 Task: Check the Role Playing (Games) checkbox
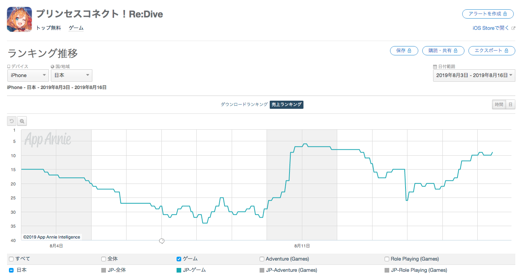click(x=387, y=259)
